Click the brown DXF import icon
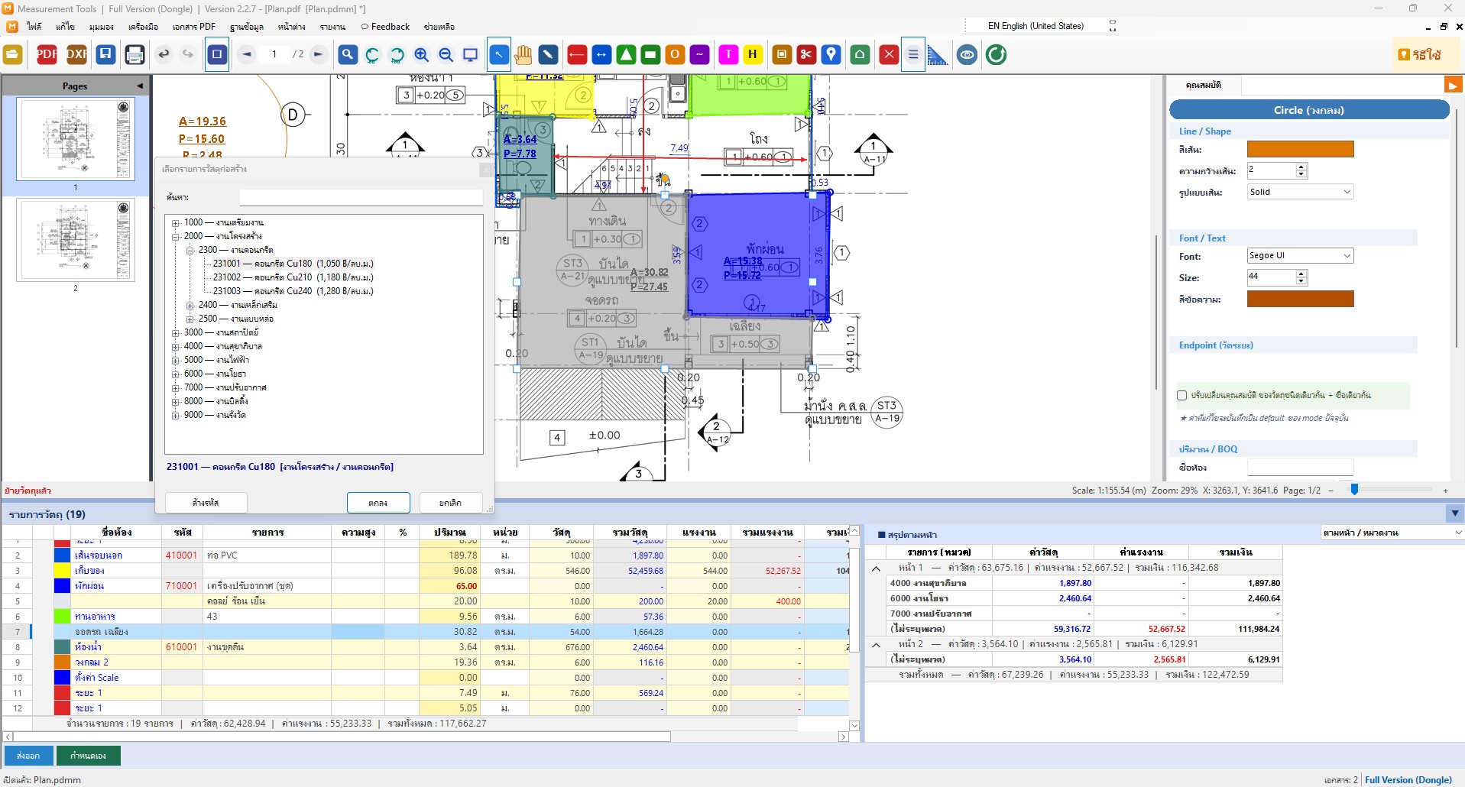 (x=76, y=54)
